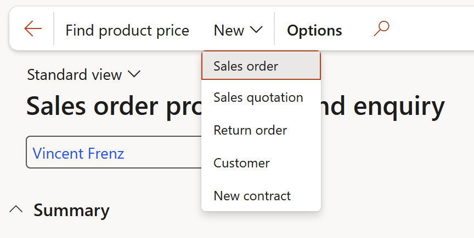Click the Sales order page title heading
This screenshot has height=238, width=474.
point(110,107)
